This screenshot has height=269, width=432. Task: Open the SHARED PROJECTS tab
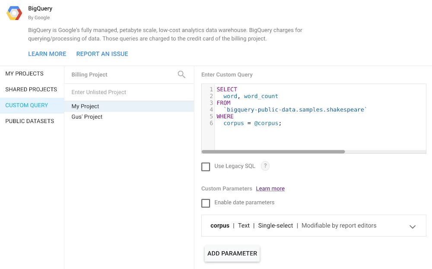(x=31, y=89)
